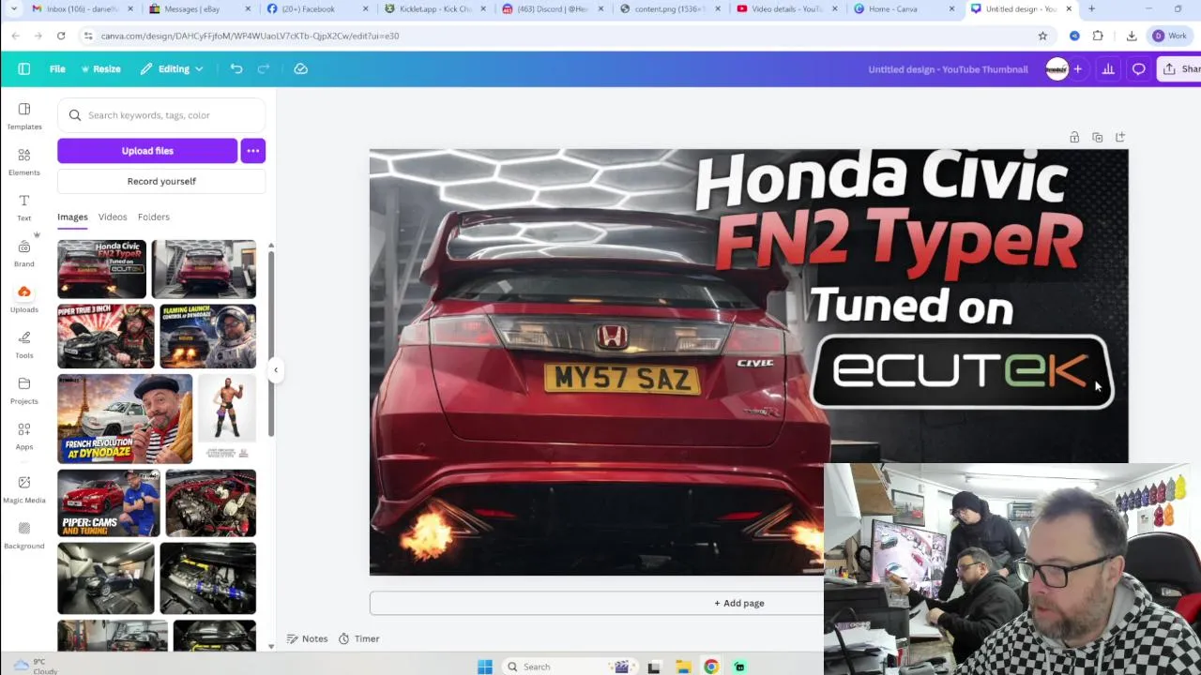Open the analytics insights icon
The width and height of the screenshot is (1201, 675).
pos(1108,68)
